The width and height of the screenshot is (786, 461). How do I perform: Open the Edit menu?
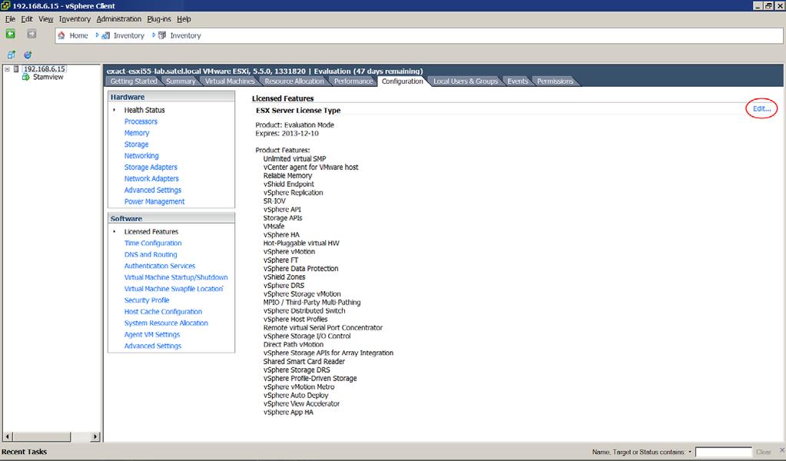tap(27, 19)
